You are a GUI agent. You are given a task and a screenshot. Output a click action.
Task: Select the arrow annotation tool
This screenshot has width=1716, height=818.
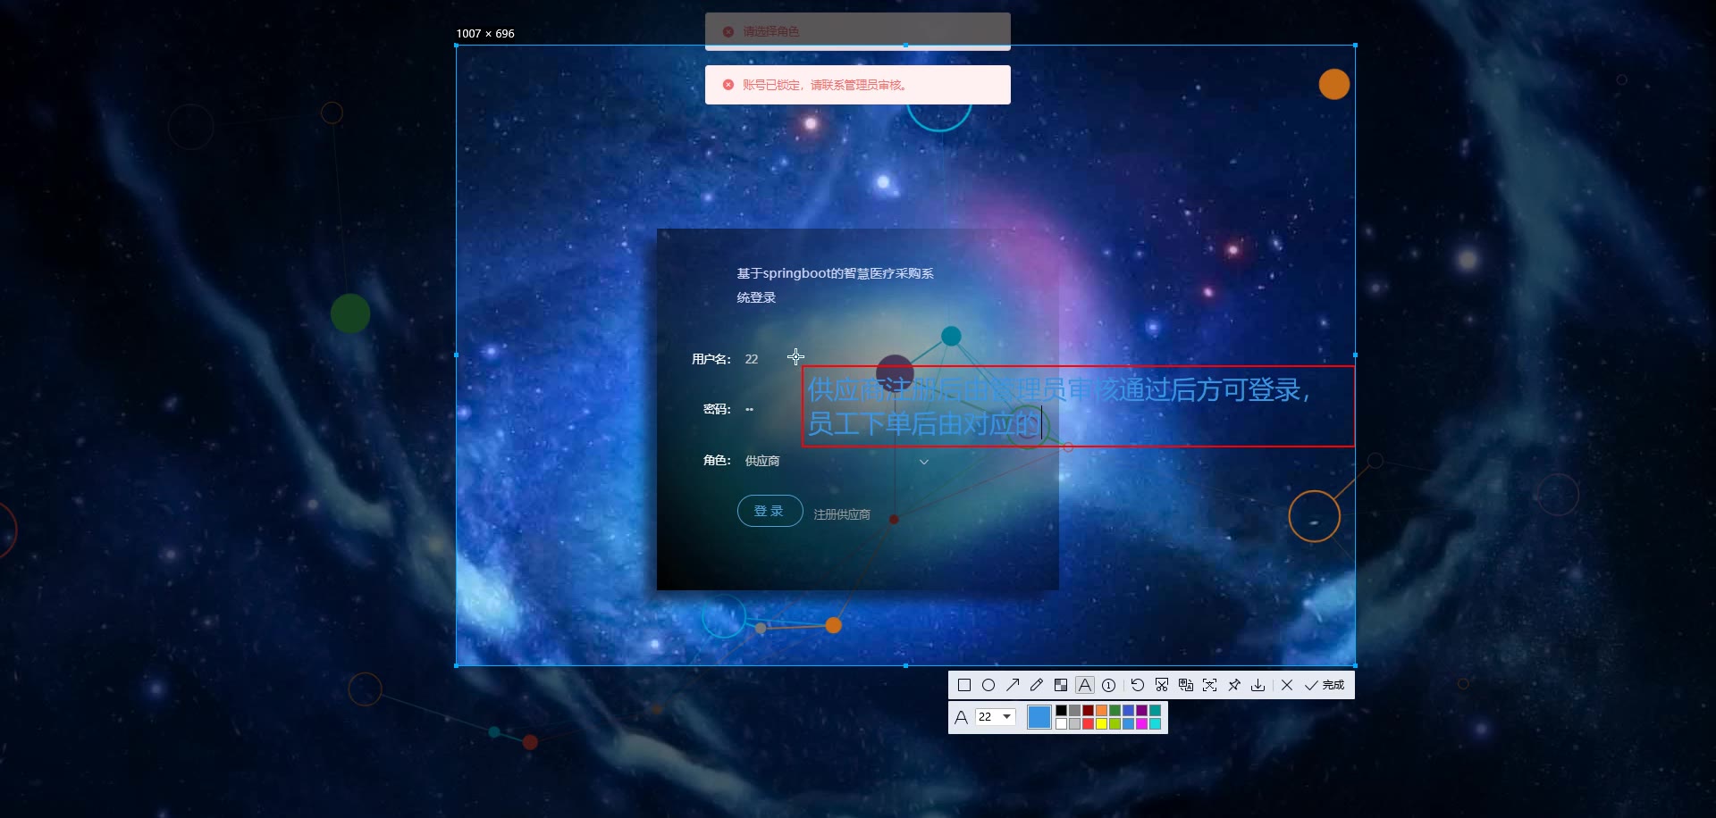[1013, 685]
